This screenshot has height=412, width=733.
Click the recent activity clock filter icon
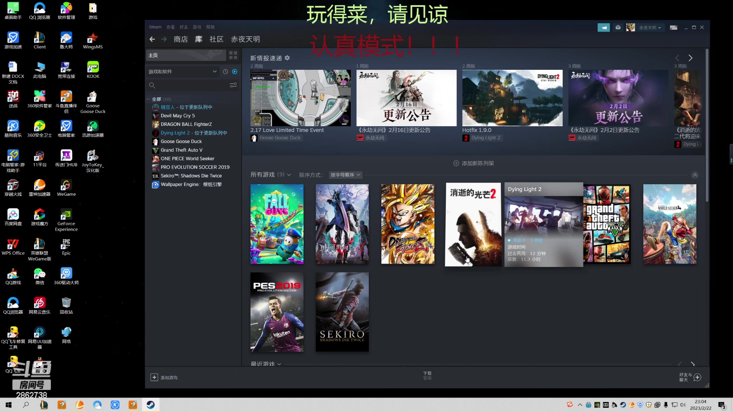click(x=225, y=72)
